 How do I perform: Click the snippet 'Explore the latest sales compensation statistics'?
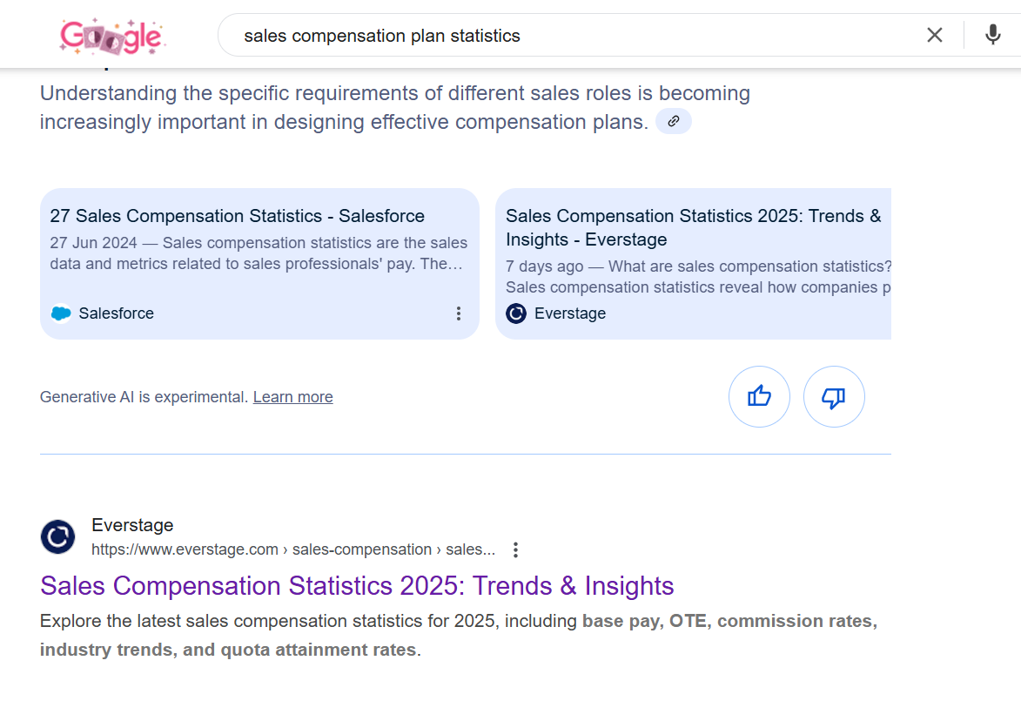(459, 635)
